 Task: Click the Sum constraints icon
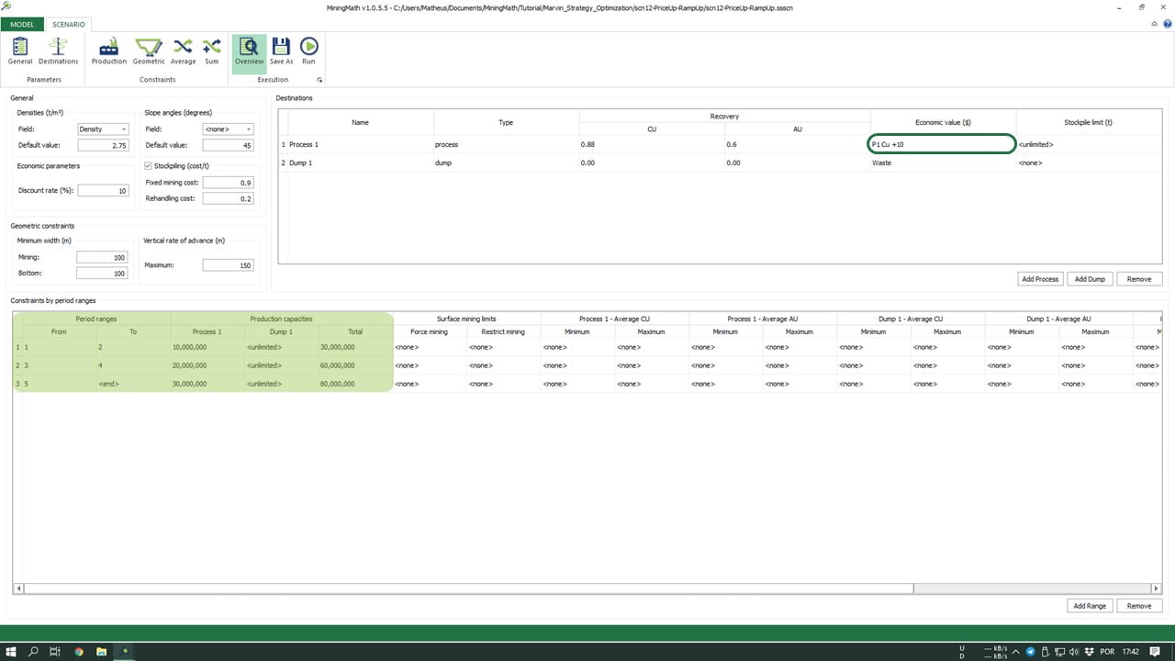point(212,51)
